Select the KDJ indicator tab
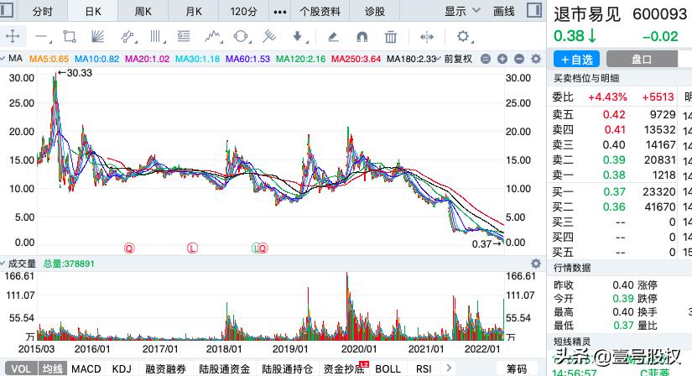 (x=122, y=368)
